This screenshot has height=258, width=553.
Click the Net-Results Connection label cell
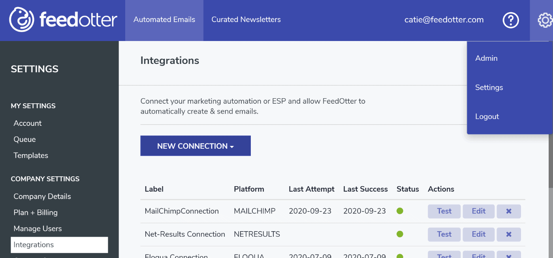pyautogui.click(x=185, y=234)
